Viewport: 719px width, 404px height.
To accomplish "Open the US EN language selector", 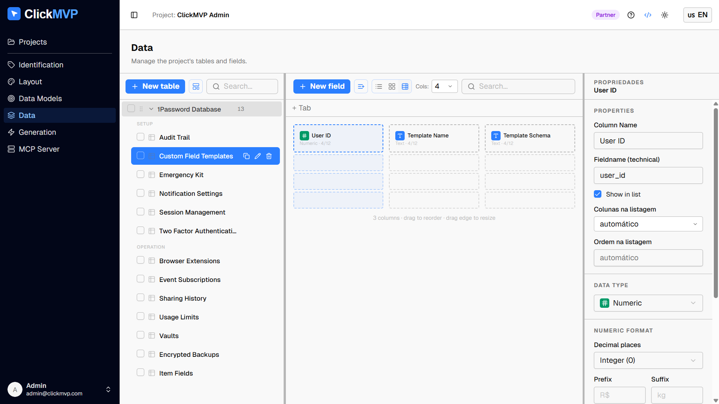I will pyautogui.click(x=697, y=15).
